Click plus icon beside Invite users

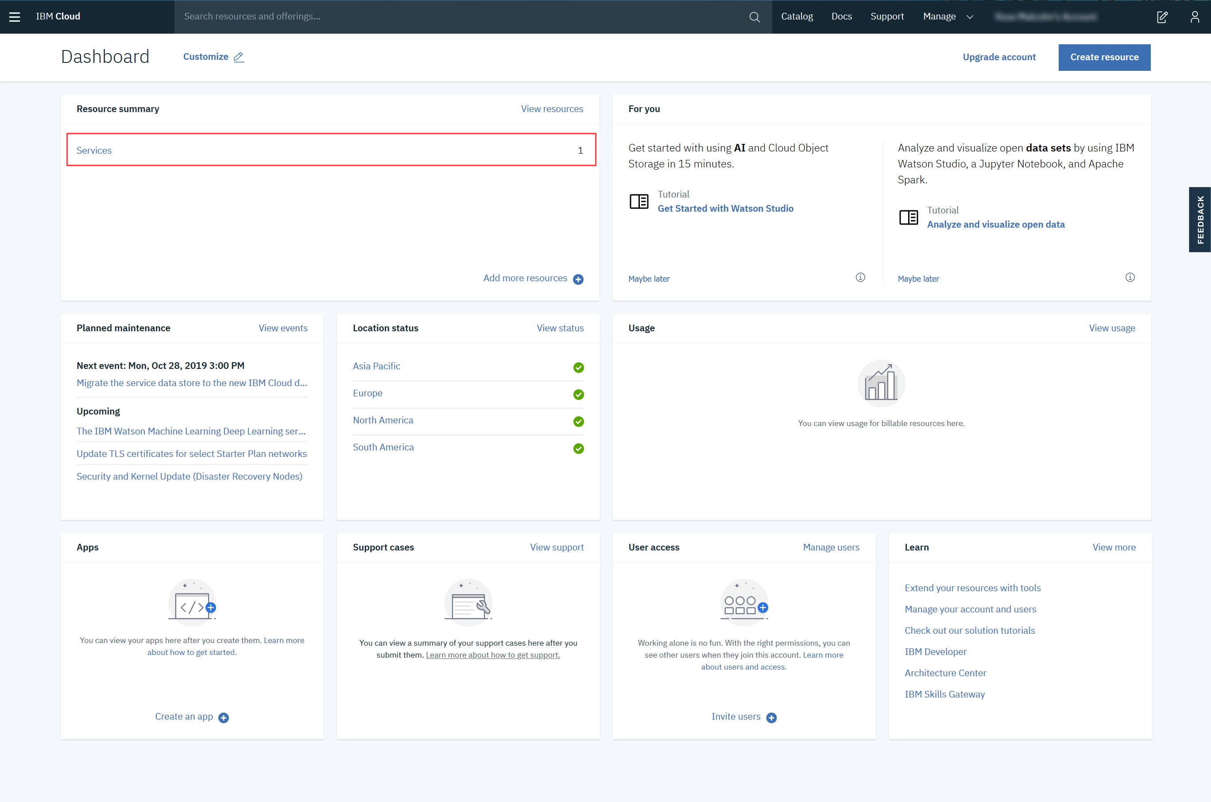click(x=771, y=717)
